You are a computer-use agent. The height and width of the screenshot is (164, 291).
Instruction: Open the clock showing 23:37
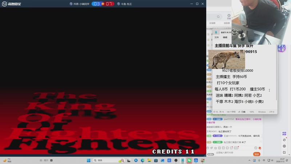point(280,160)
